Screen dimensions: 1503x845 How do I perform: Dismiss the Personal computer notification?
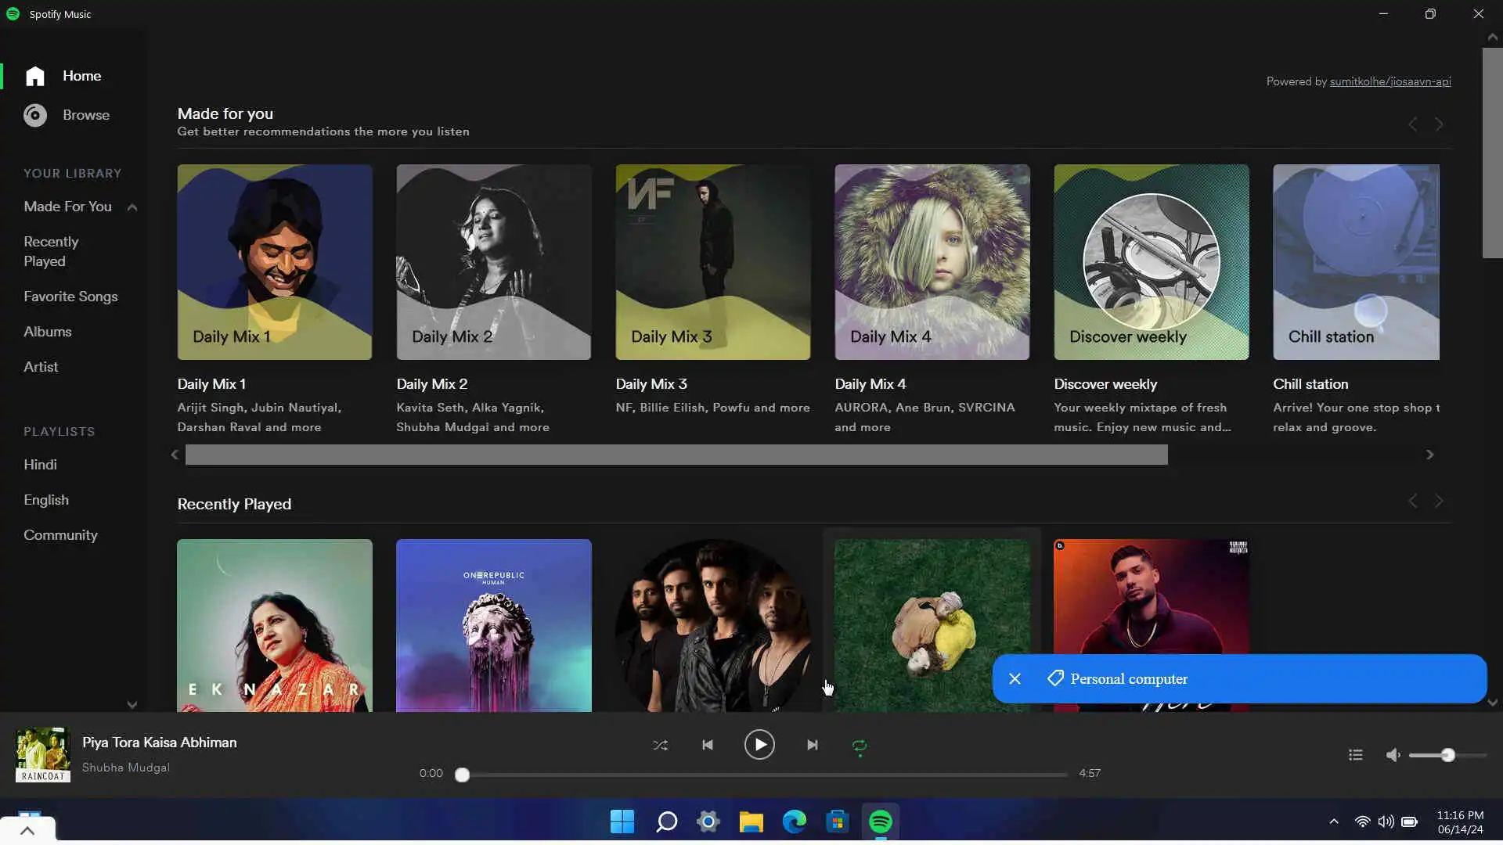tap(1015, 679)
